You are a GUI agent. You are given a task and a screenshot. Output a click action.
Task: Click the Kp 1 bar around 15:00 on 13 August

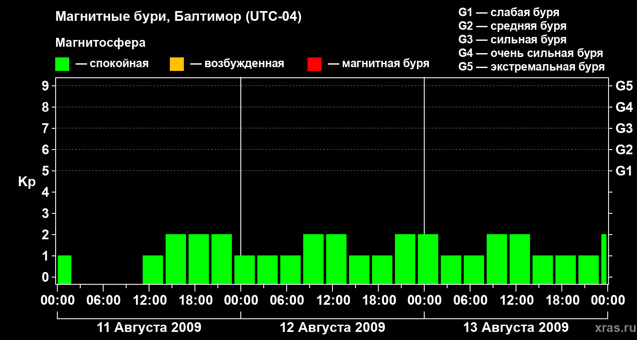point(543,269)
